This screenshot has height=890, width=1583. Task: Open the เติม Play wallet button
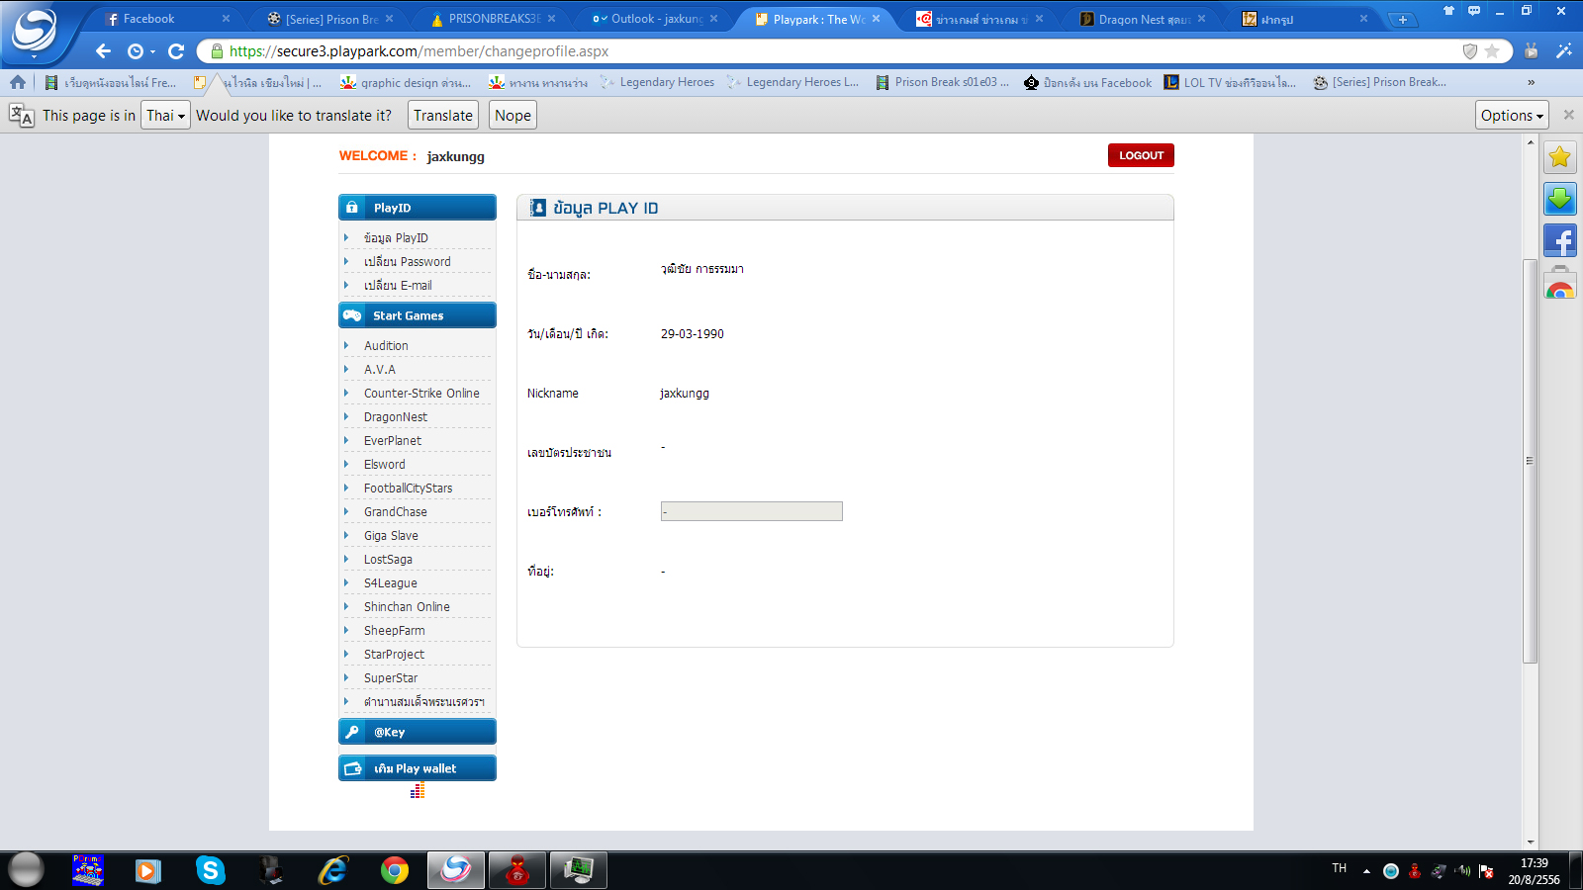click(x=418, y=768)
